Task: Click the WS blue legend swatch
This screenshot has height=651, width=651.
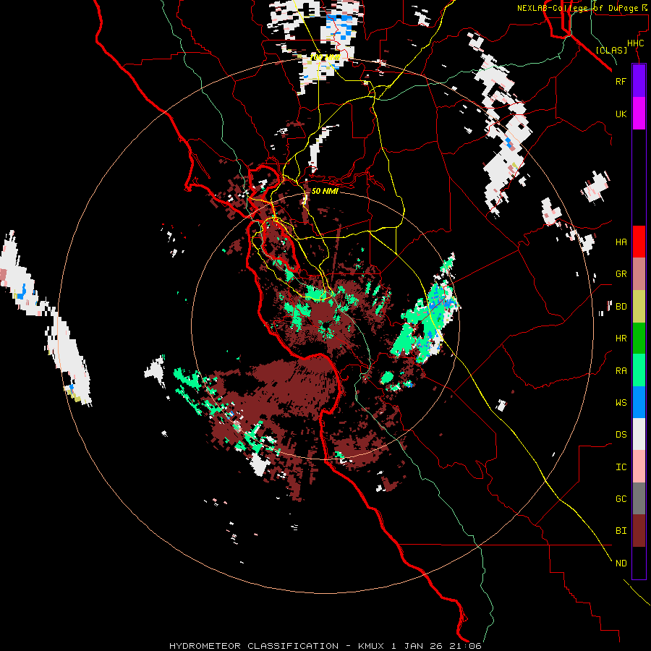Action: click(x=639, y=402)
